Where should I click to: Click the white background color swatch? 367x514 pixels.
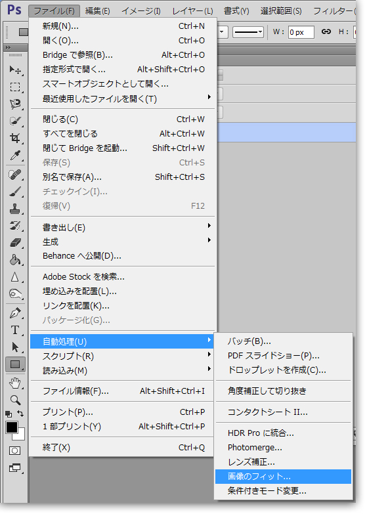point(20,436)
